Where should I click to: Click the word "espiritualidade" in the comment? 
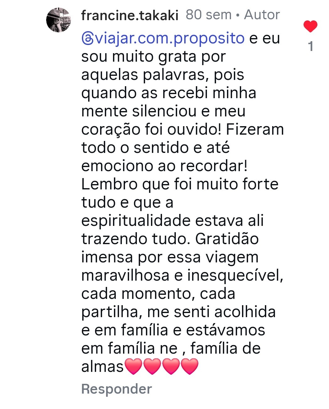click(136, 221)
